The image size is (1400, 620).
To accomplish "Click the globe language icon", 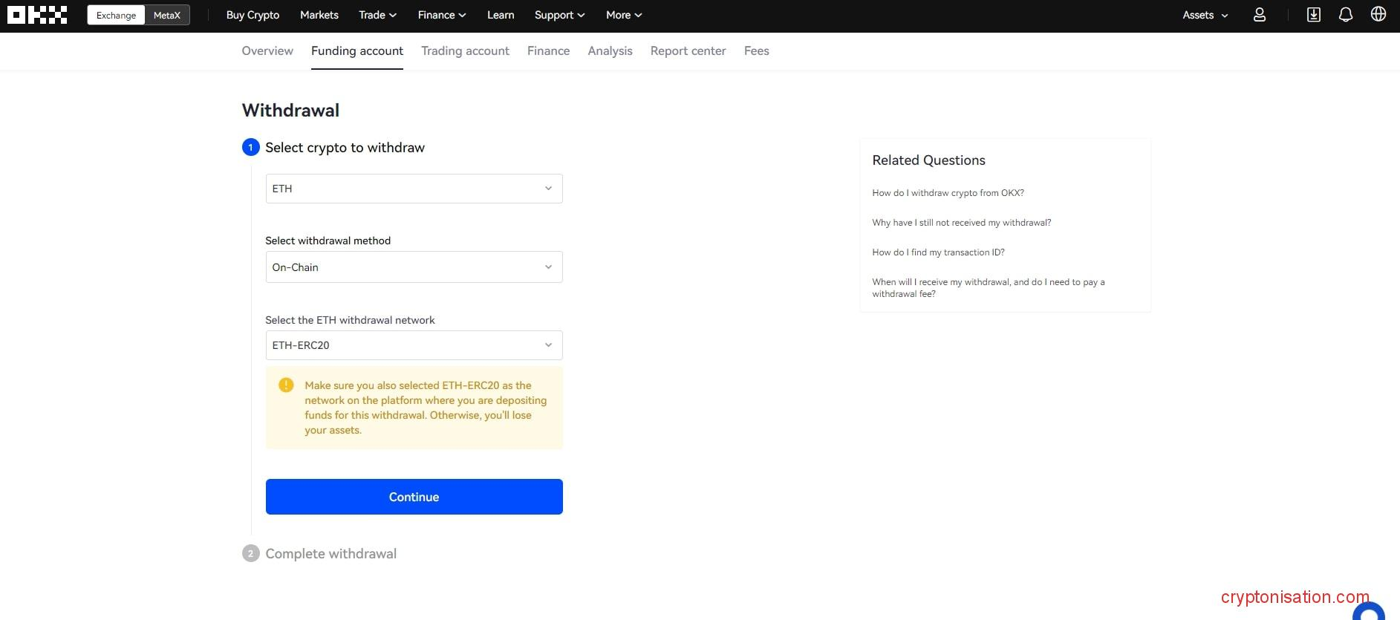I will click(x=1378, y=15).
